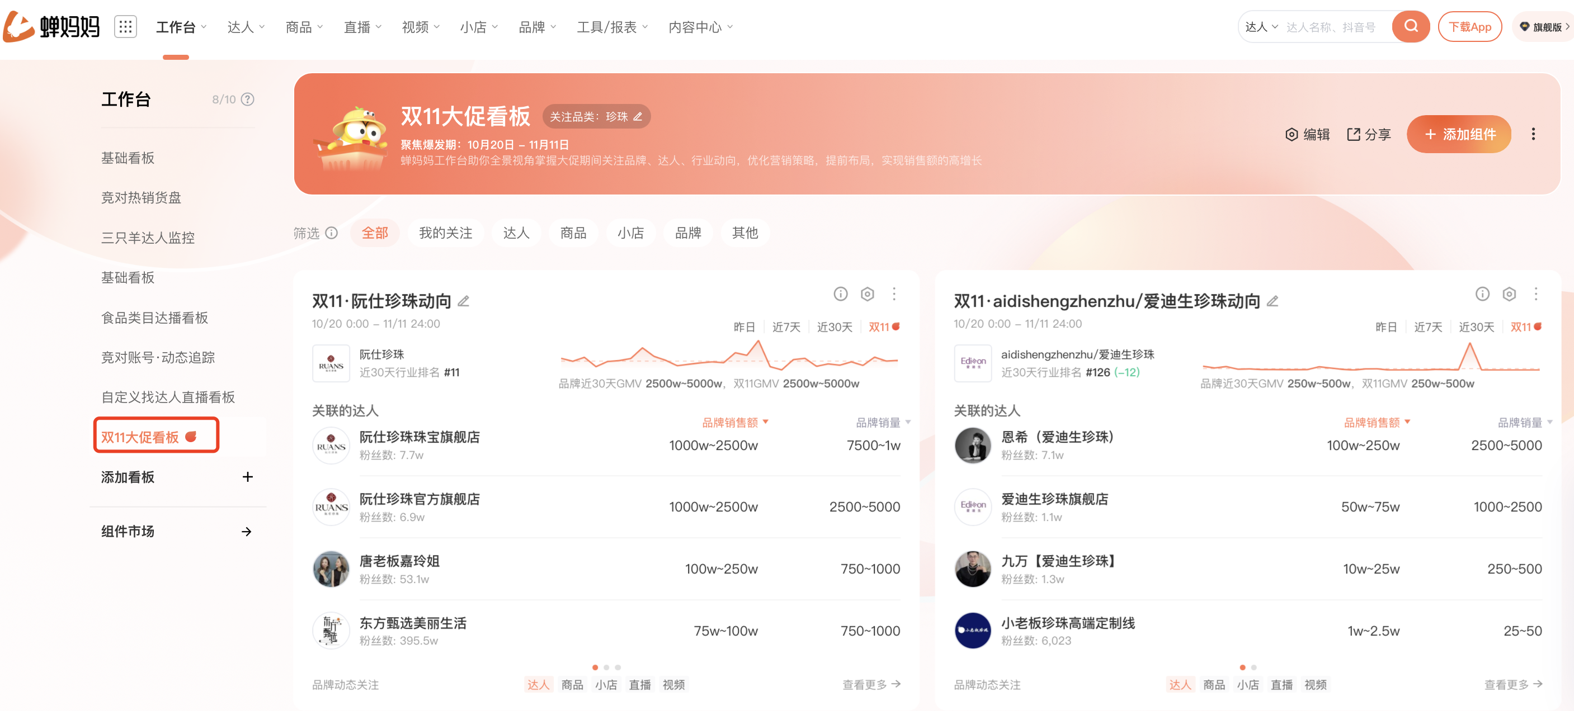This screenshot has height=711, width=1574.
Task: Click the 恩希（爱迪生珍珠）avatar
Action: point(973,445)
